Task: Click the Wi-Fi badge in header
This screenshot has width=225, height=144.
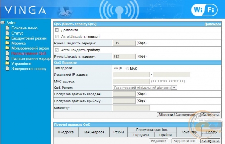Action: 204,10
